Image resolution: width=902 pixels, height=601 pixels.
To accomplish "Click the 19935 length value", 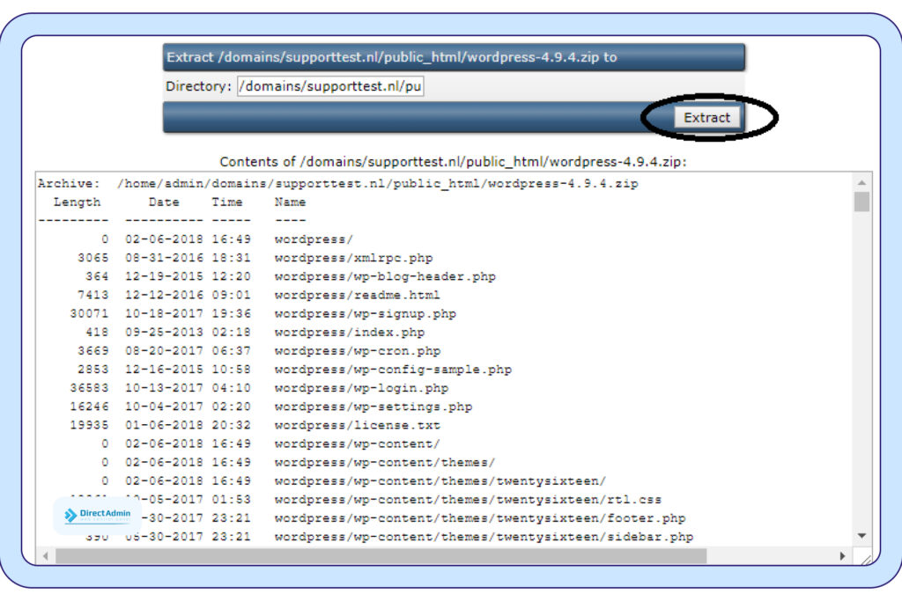I will point(89,425).
